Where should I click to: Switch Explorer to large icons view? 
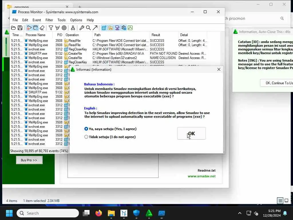click(286, 201)
